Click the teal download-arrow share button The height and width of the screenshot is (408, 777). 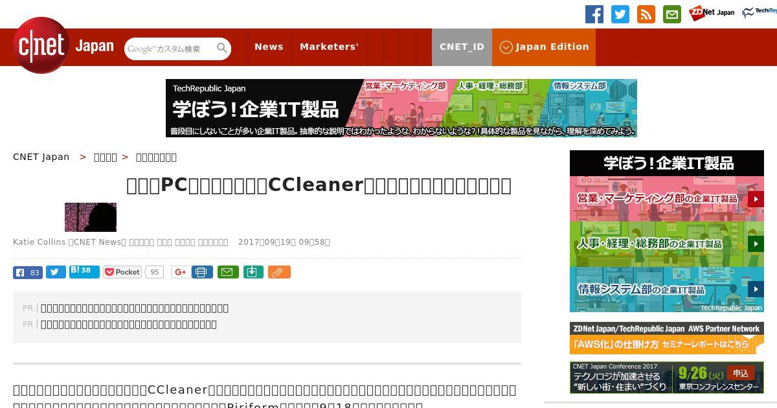[253, 272]
